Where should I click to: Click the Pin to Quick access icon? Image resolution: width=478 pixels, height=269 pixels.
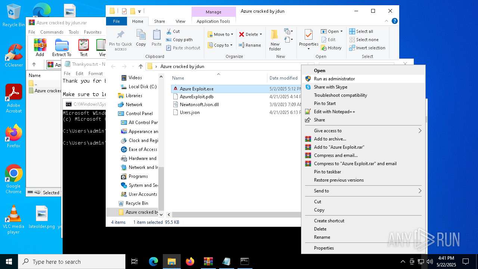click(120, 35)
